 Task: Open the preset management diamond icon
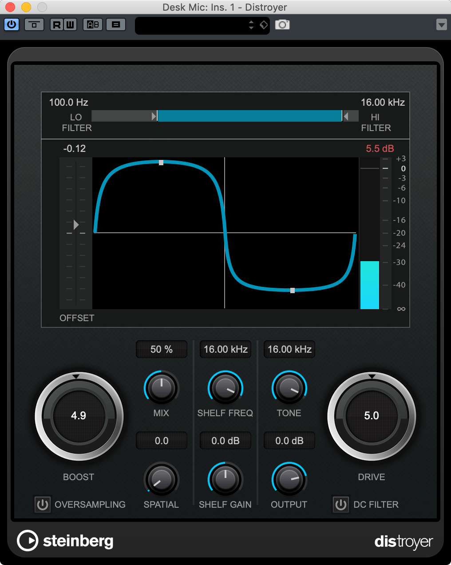click(264, 25)
